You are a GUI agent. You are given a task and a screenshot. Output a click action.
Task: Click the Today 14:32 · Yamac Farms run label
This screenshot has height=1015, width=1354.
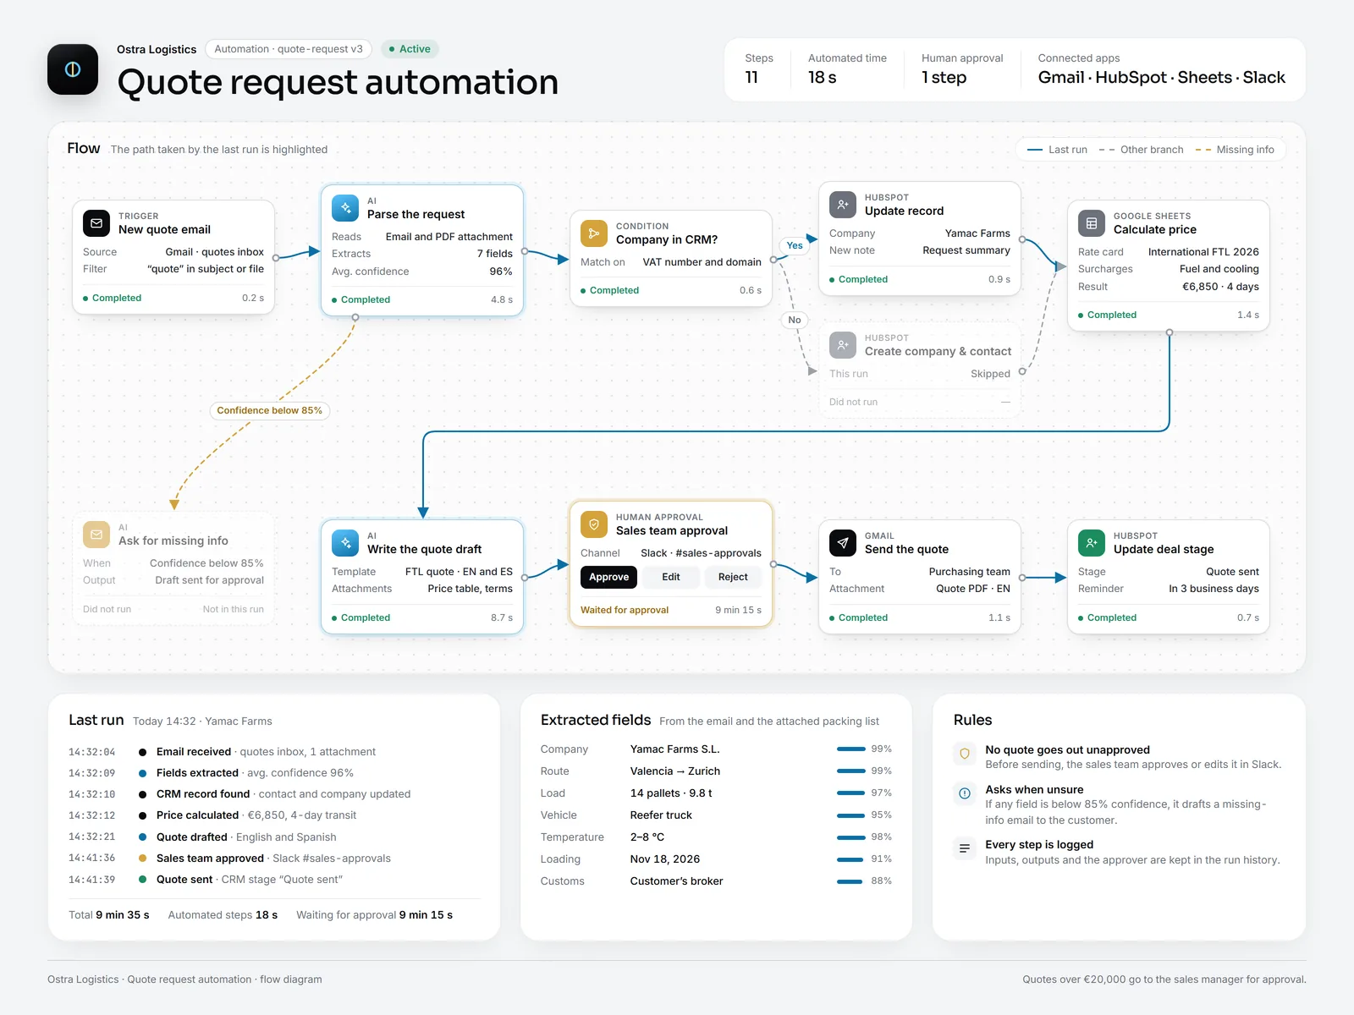click(x=202, y=721)
